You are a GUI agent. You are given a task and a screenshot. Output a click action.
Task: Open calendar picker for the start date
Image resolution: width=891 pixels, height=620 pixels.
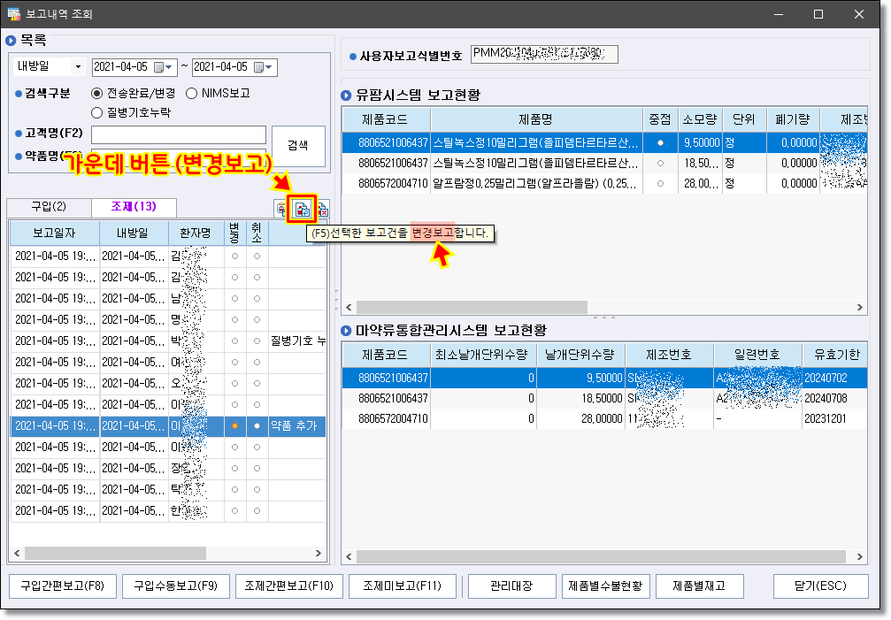pos(159,67)
